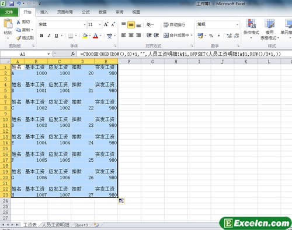Decrease indent in the alignment group
Viewport: 292px width, 230px height.
(149, 36)
